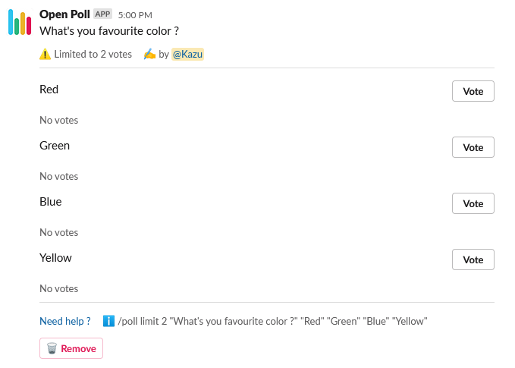
Task: Click the Open Poll app avatar icon
Action: coord(20,23)
